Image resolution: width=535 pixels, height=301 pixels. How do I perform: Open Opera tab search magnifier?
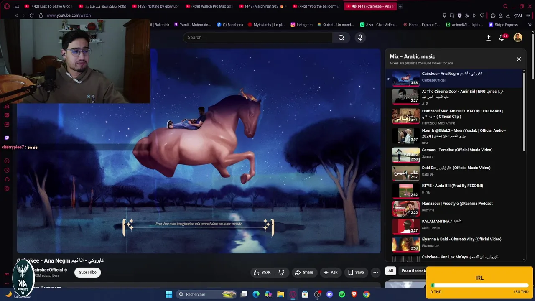point(505,6)
